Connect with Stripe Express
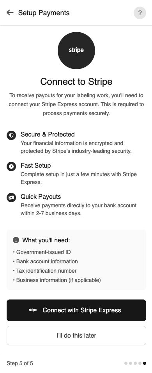 click(76, 310)
